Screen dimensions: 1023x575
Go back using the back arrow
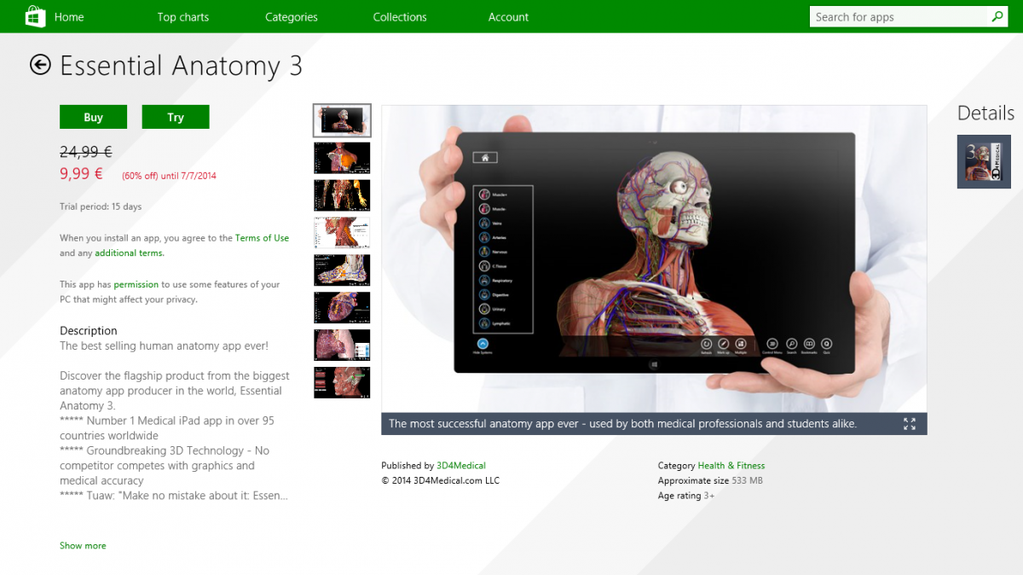(40, 65)
